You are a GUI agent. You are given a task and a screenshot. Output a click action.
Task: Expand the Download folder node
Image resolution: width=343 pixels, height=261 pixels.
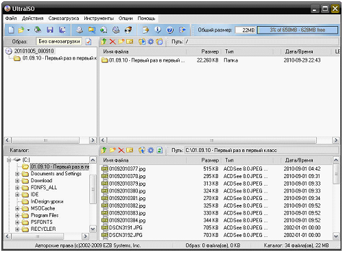(17, 181)
